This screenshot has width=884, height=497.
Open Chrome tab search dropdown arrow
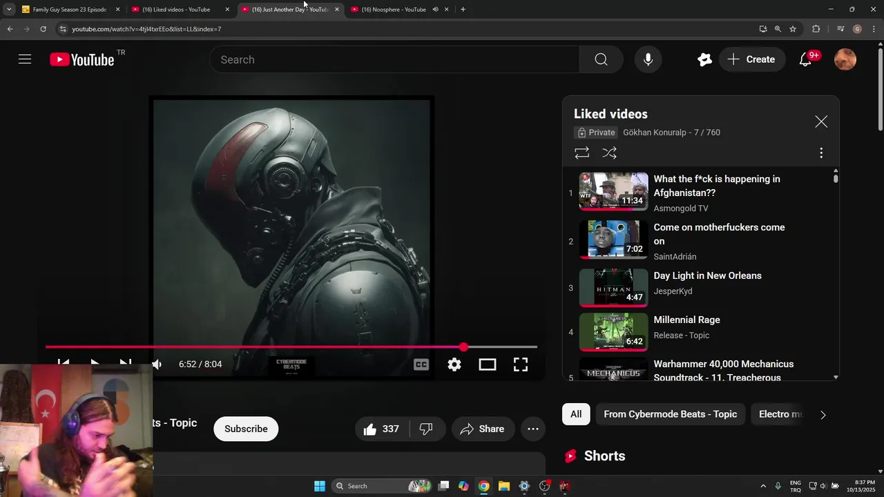coord(9,10)
